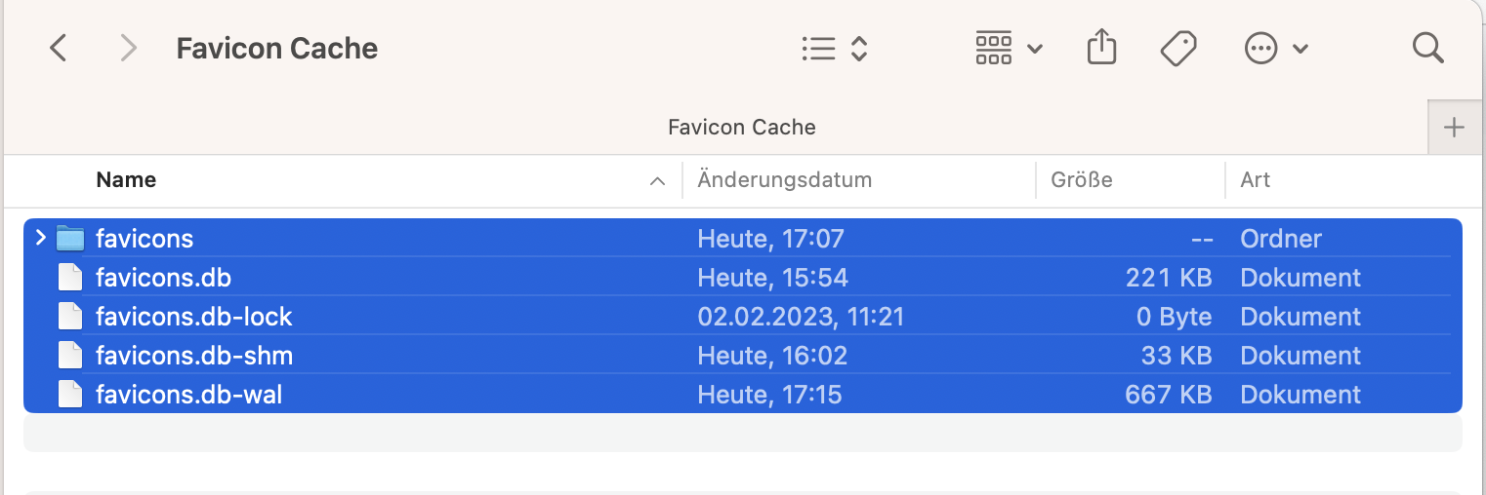Click the Search magnifier icon

[1427, 48]
